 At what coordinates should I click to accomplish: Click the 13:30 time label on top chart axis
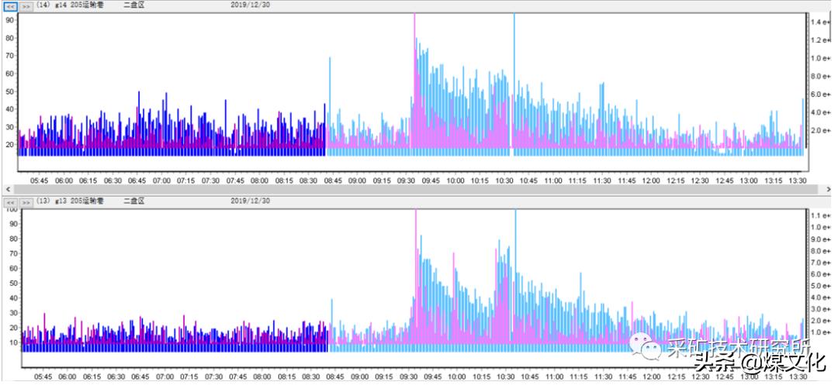click(x=797, y=180)
